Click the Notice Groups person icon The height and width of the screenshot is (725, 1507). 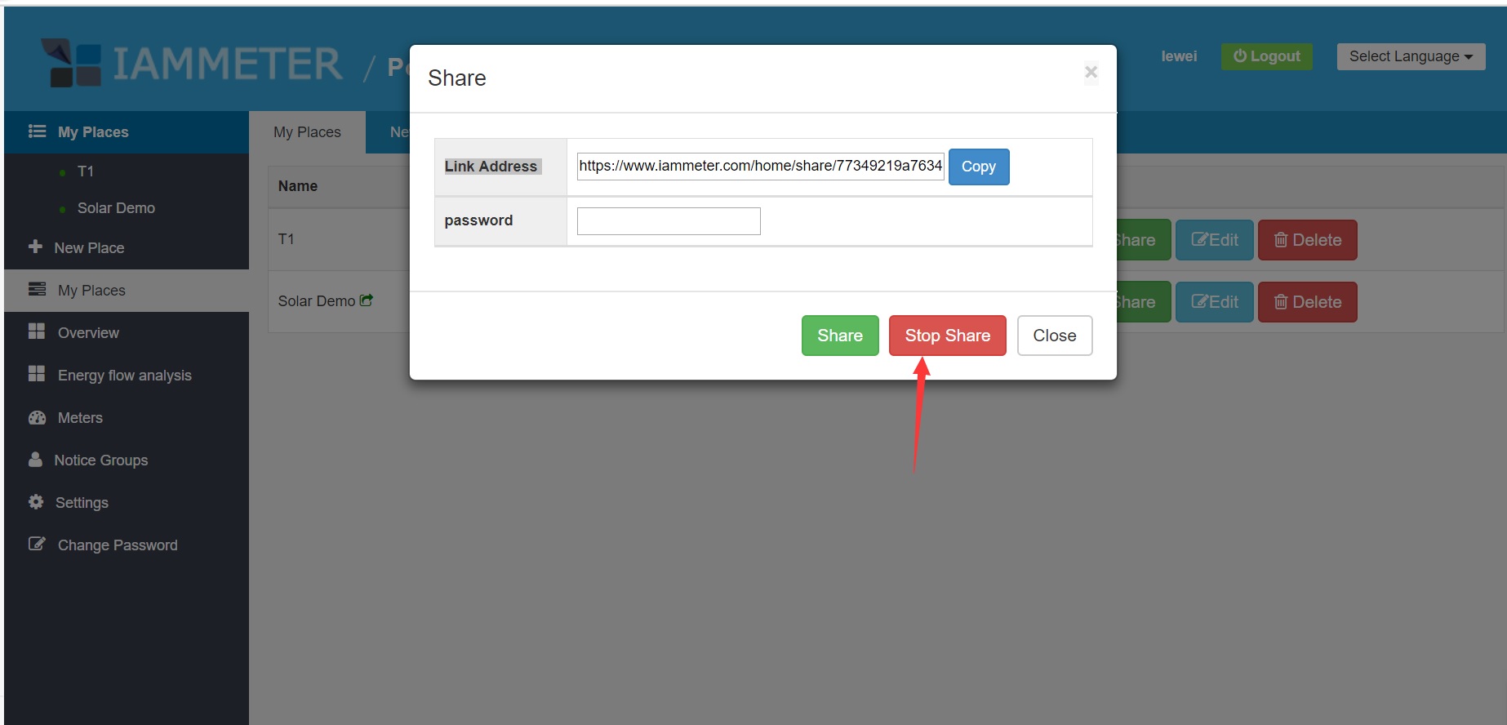click(35, 460)
